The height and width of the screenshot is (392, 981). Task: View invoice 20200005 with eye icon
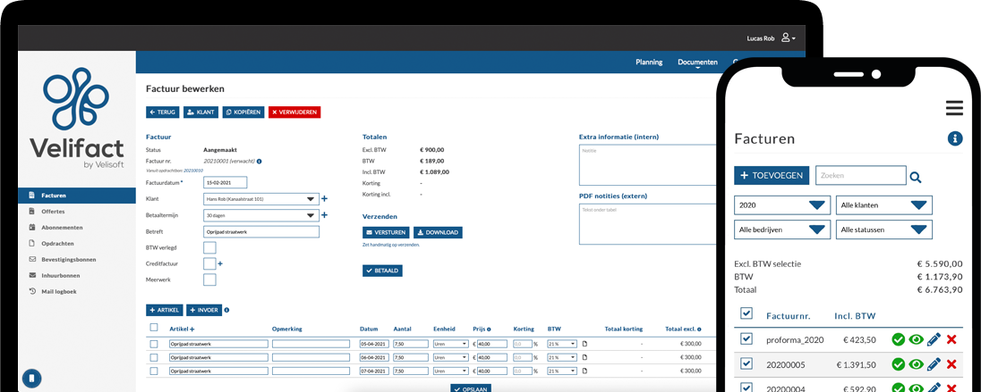click(x=917, y=364)
